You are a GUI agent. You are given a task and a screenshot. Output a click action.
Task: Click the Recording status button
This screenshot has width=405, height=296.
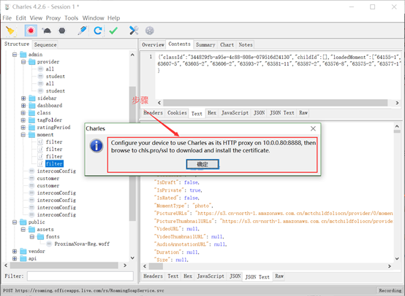(390, 291)
